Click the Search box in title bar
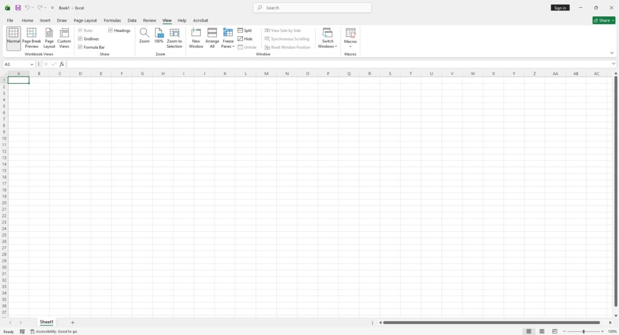Image resolution: width=619 pixels, height=335 pixels. (x=312, y=7)
